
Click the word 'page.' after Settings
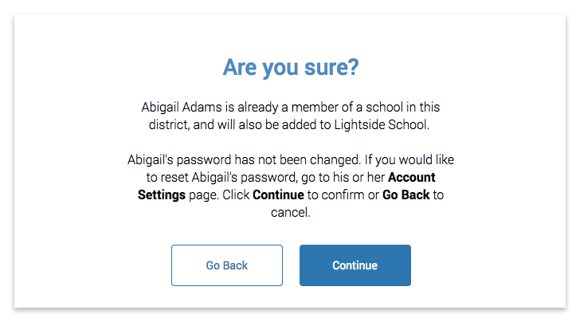point(204,195)
